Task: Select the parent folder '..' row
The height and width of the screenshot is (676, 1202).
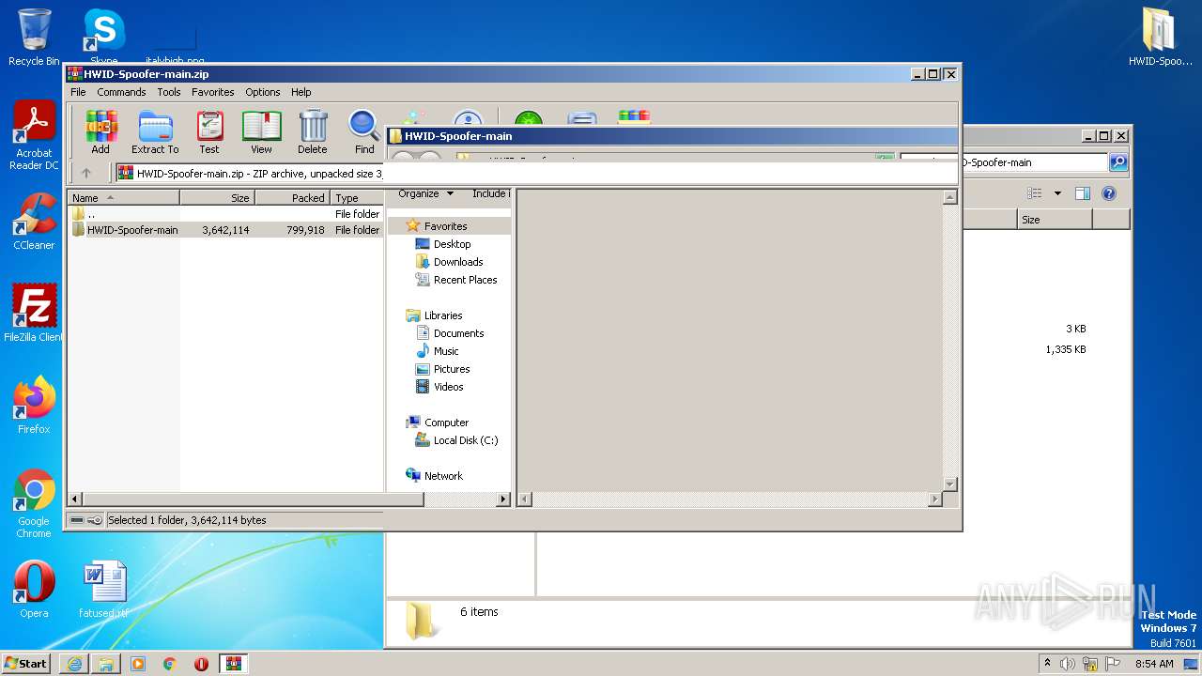Action: tap(225, 214)
